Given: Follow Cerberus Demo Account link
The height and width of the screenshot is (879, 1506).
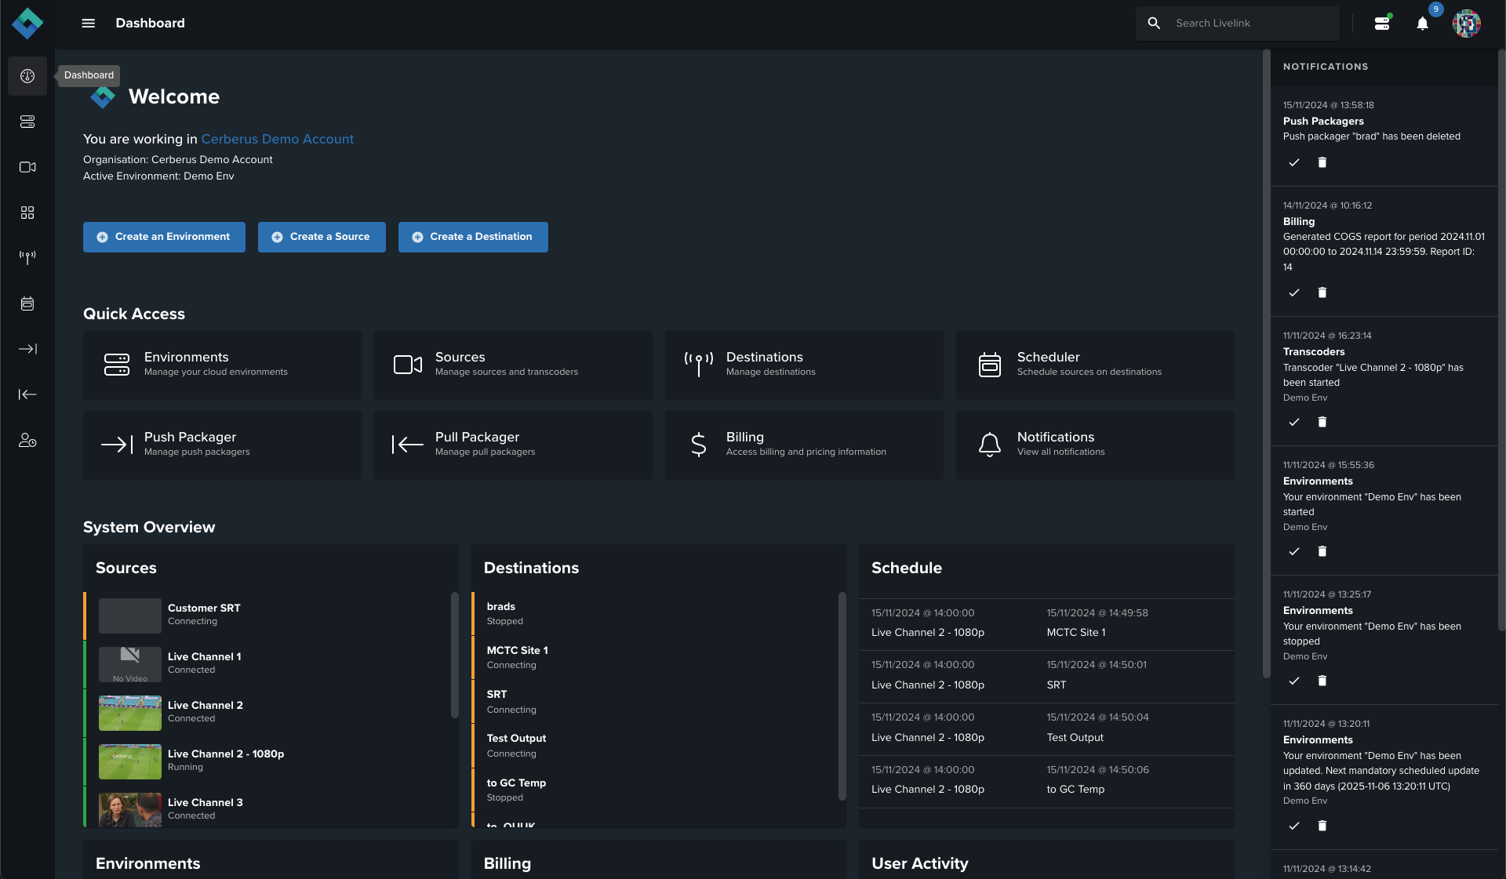Looking at the screenshot, I should tap(278, 139).
